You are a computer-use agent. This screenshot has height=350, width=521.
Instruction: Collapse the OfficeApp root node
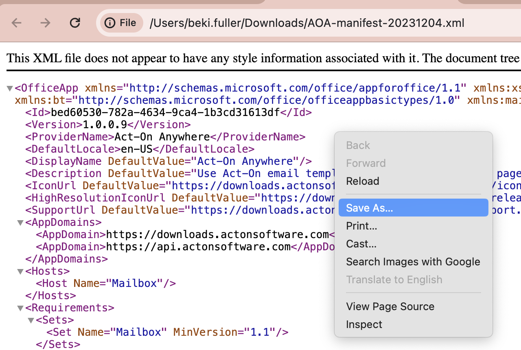pos(10,88)
